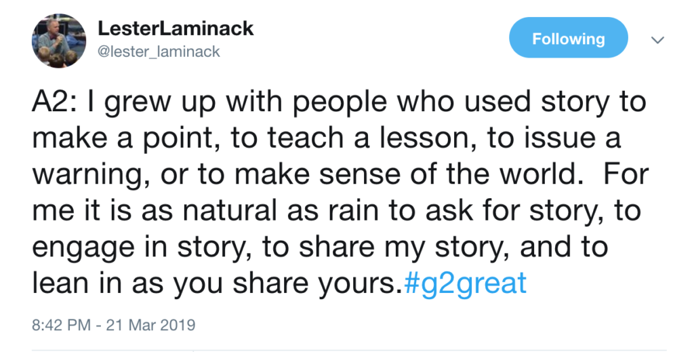
Task: Expand the tweet options chevron
Action: tap(657, 40)
